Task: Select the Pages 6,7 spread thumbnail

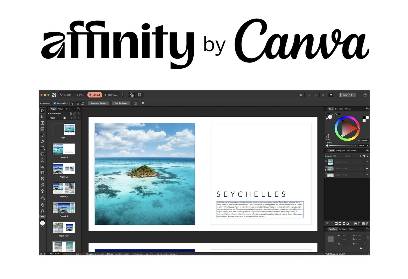Action: (x=64, y=188)
